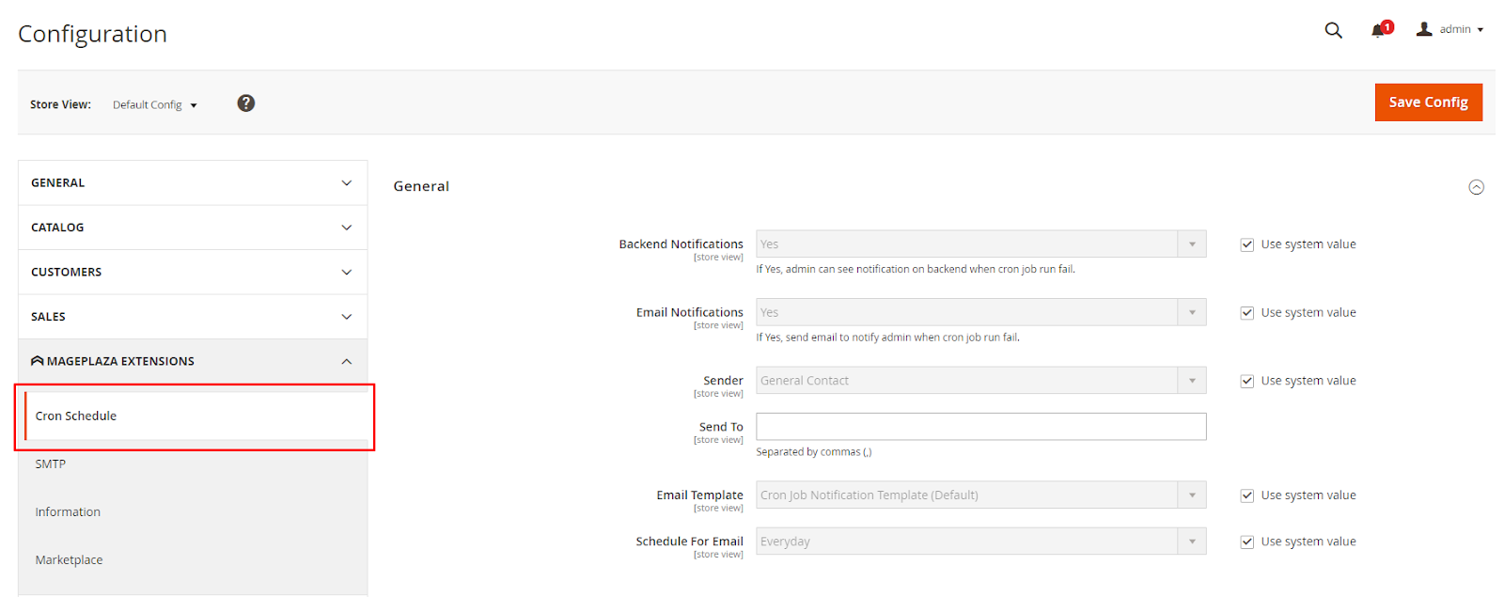Viewport: 1504px width, 597px height.
Task: Click the admin user account icon
Action: pos(1424,29)
